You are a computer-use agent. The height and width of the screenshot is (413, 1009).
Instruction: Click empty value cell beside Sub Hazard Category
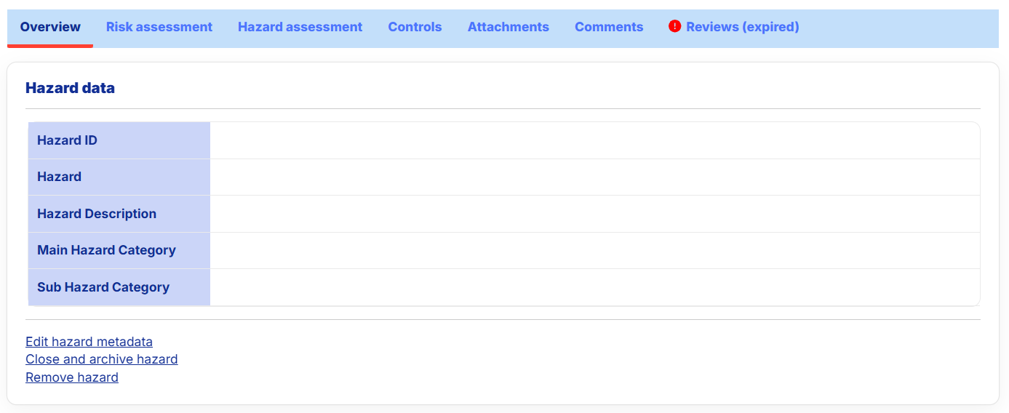tap(594, 287)
